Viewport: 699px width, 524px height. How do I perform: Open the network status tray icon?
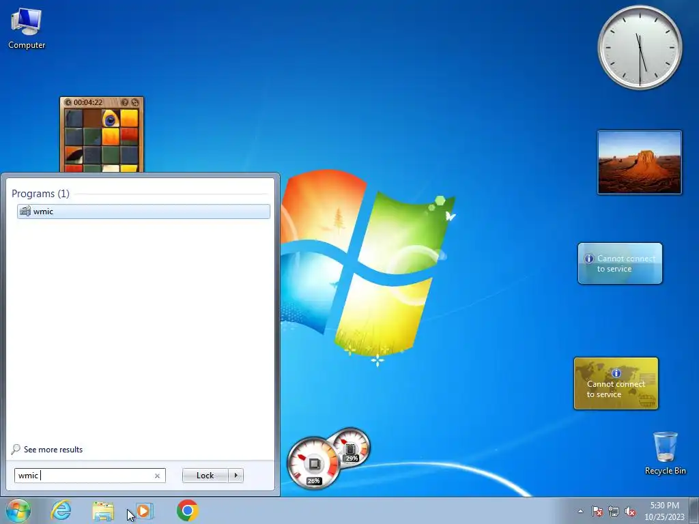tap(614, 512)
